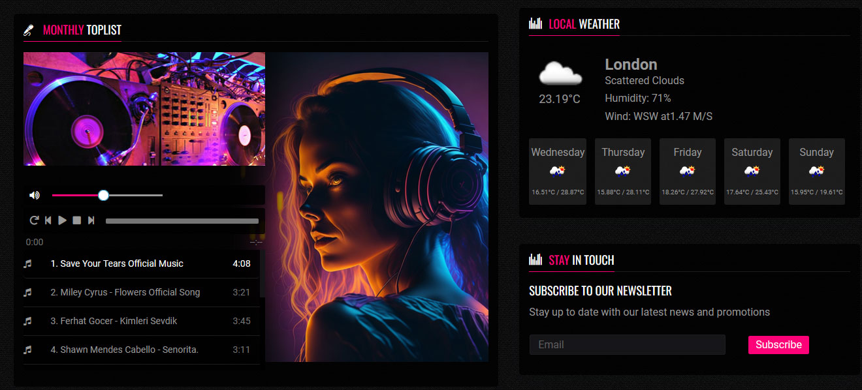Click the pink Subscribe button
Viewport: 862px width, 390px height.
click(x=778, y=345)
